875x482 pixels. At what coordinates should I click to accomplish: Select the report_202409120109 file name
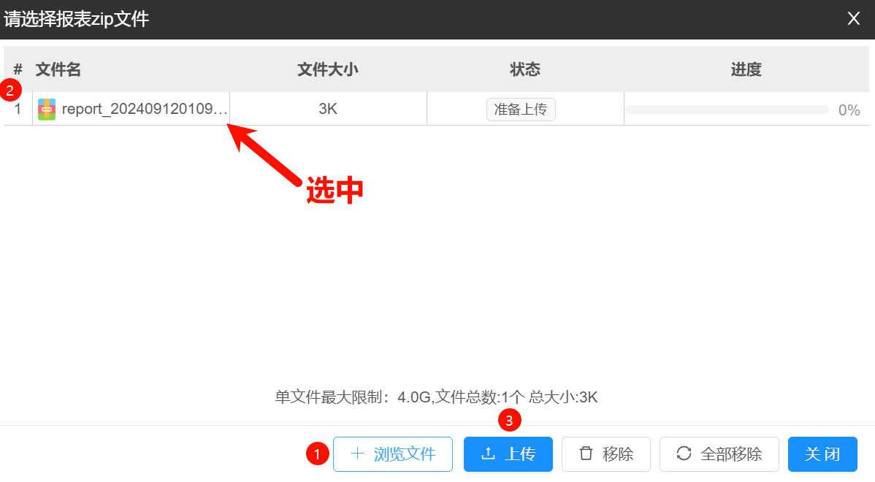145,110
